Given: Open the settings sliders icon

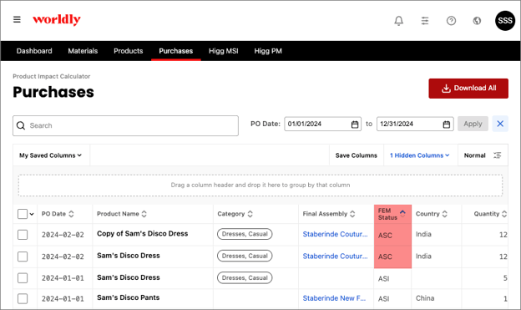Looking at the screenshot, I should (425, 21).
